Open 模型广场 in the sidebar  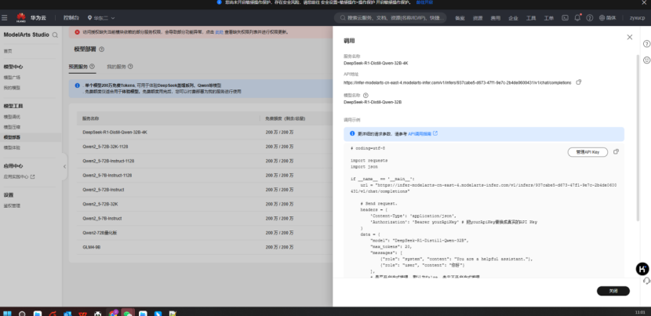pos(12,77)
